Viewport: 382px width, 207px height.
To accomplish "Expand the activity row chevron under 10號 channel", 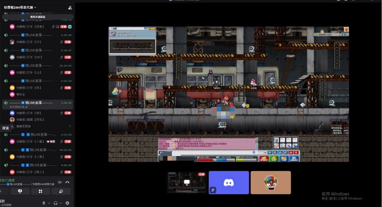I will pyautogui.click(x=70, y=126).
